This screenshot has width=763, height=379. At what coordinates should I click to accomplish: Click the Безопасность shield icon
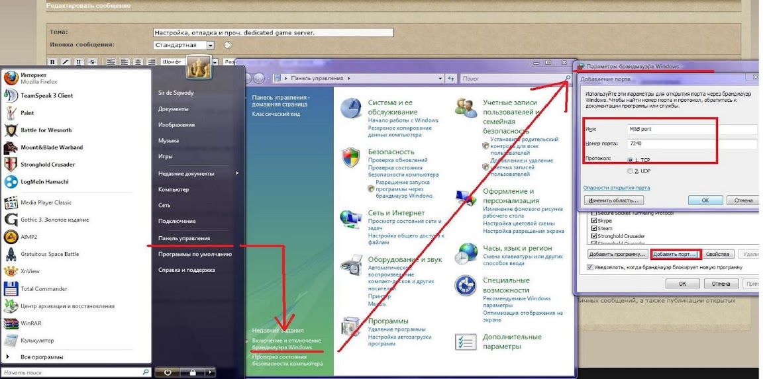click(x=350, y=157)
